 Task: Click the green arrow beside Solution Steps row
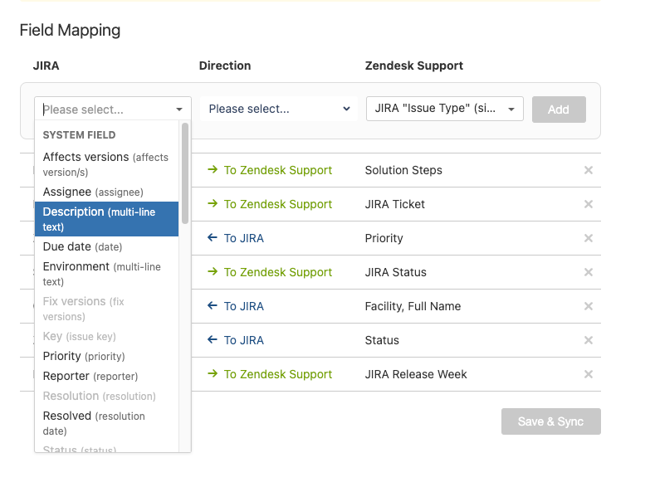[x=213, y=169]
